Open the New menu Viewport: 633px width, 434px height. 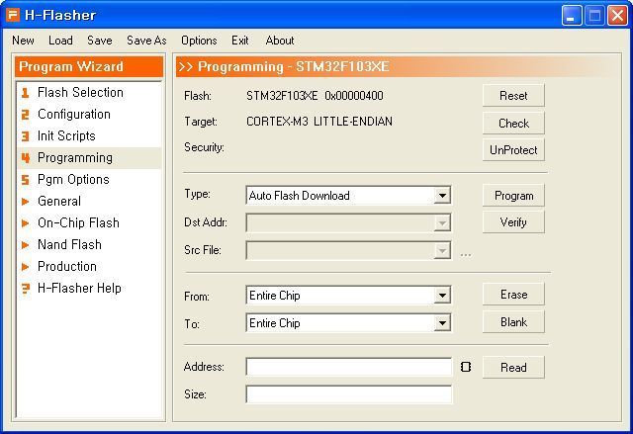23,41
